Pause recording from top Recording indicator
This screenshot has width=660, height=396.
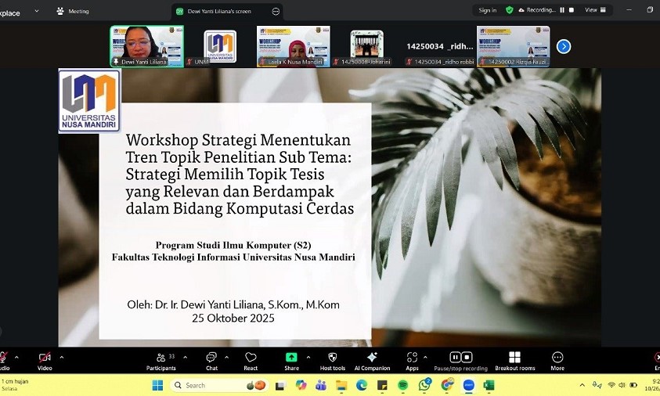561,10
